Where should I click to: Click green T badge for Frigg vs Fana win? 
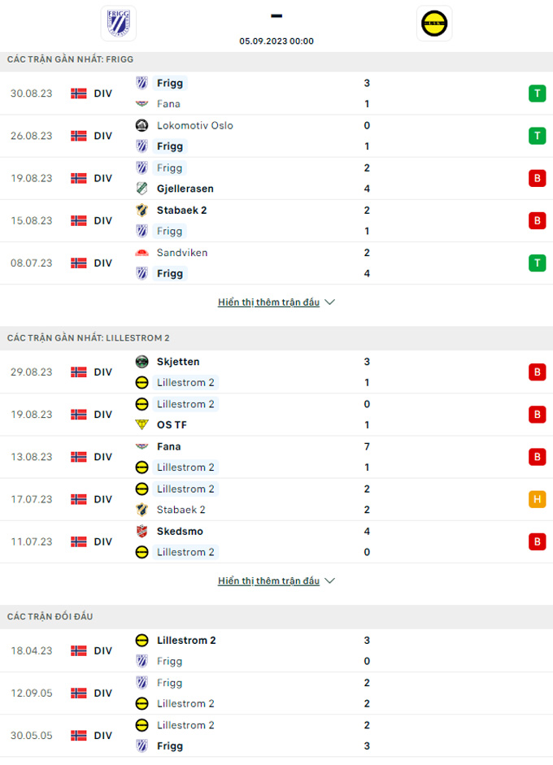(537, 93)
